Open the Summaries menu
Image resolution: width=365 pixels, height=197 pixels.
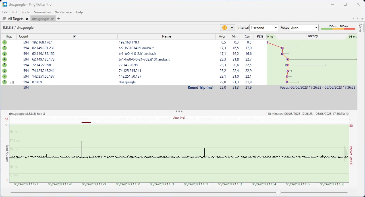(x=42, y=12)
